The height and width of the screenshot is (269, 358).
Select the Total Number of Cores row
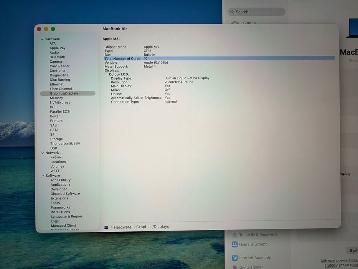point(219,58)
